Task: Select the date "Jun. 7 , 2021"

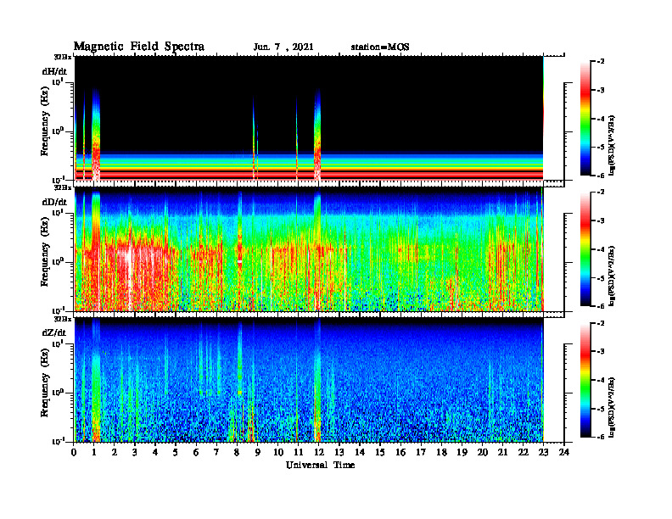Action: point(283,47)
